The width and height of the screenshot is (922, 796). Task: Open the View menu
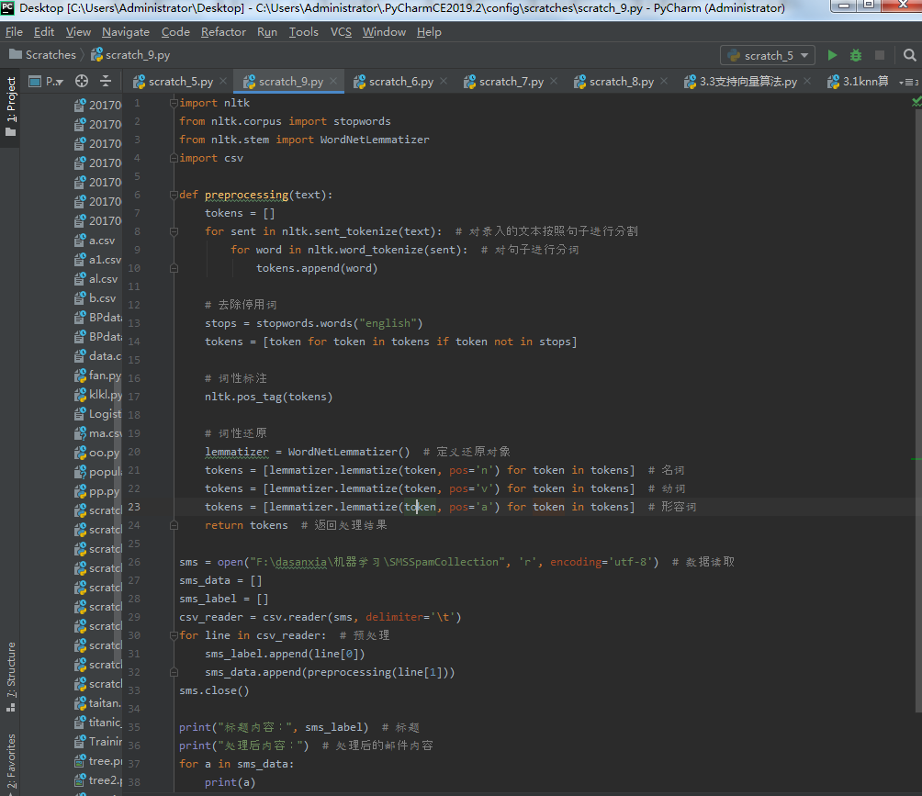(78, 32)
